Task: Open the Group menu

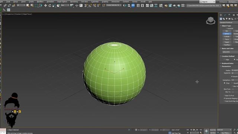Action: (16, 1)
